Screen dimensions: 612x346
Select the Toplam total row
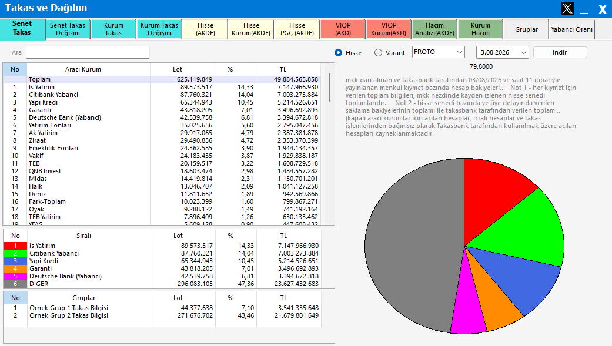point(162,79)
